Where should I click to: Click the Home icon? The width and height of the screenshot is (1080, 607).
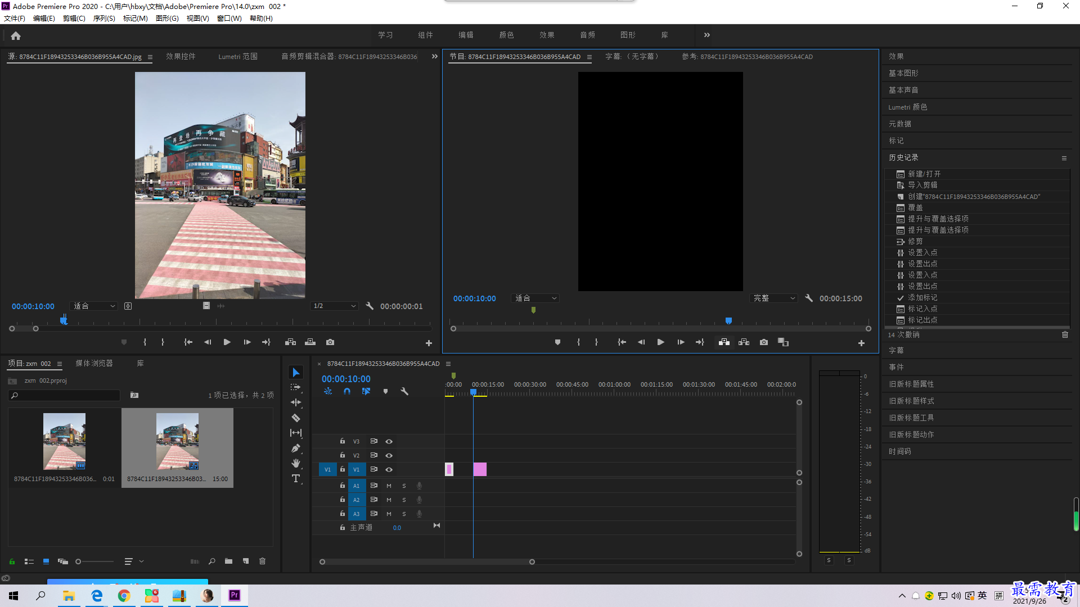(x=16, y=35)
